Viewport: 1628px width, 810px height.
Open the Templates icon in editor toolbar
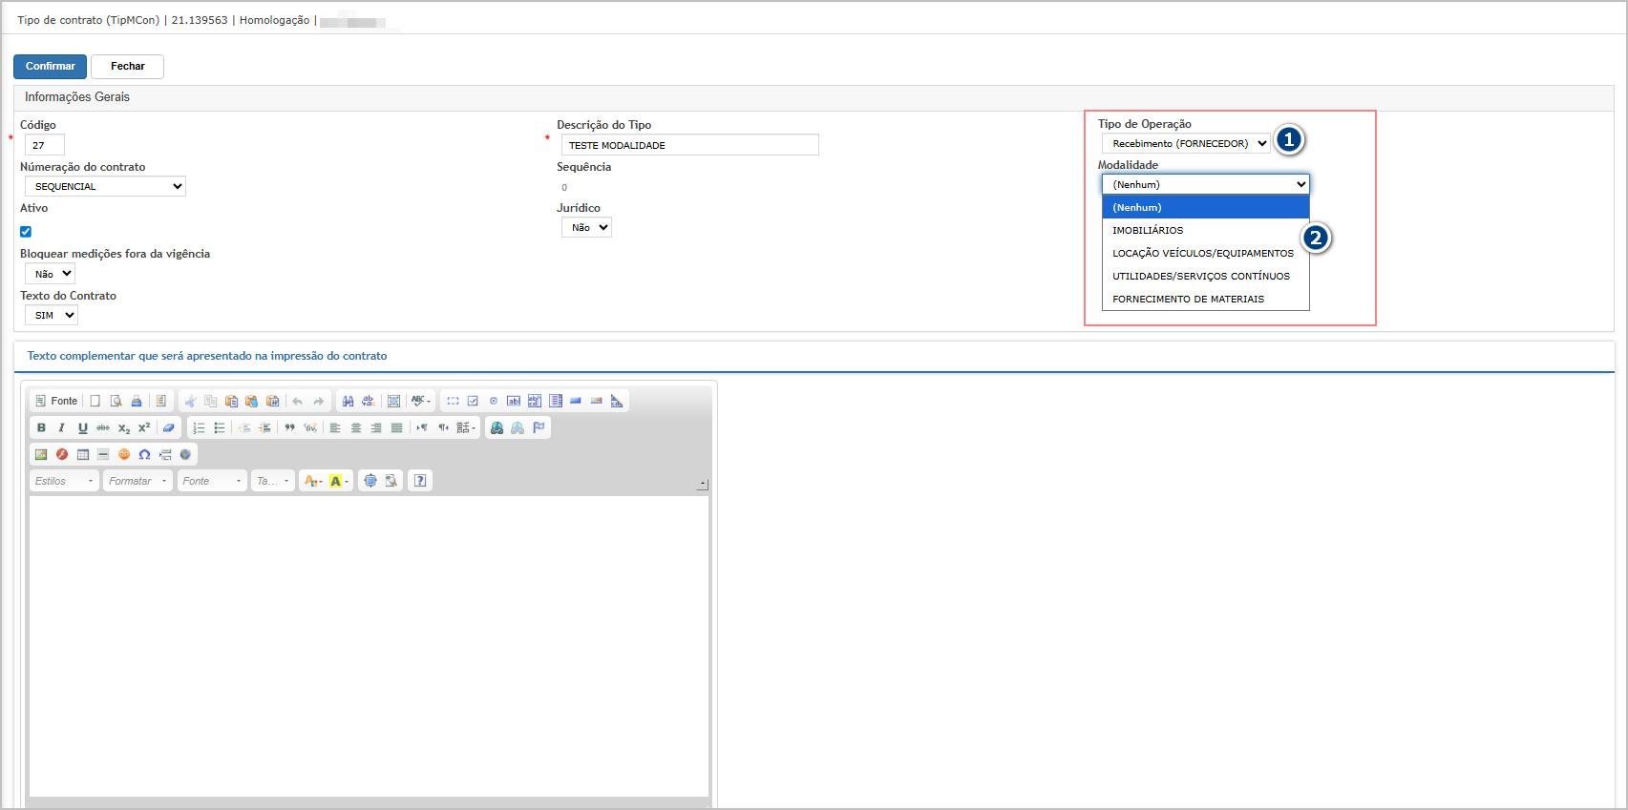pos(161,401)
